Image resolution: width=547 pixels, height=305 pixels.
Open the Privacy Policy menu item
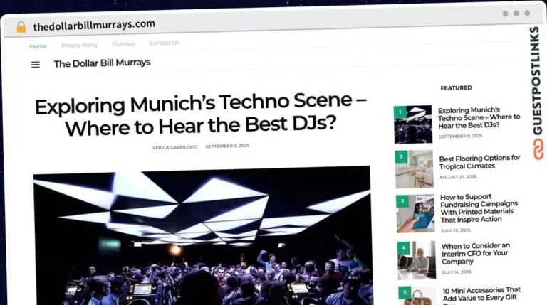pyautogui.click(x=79, y=46)
